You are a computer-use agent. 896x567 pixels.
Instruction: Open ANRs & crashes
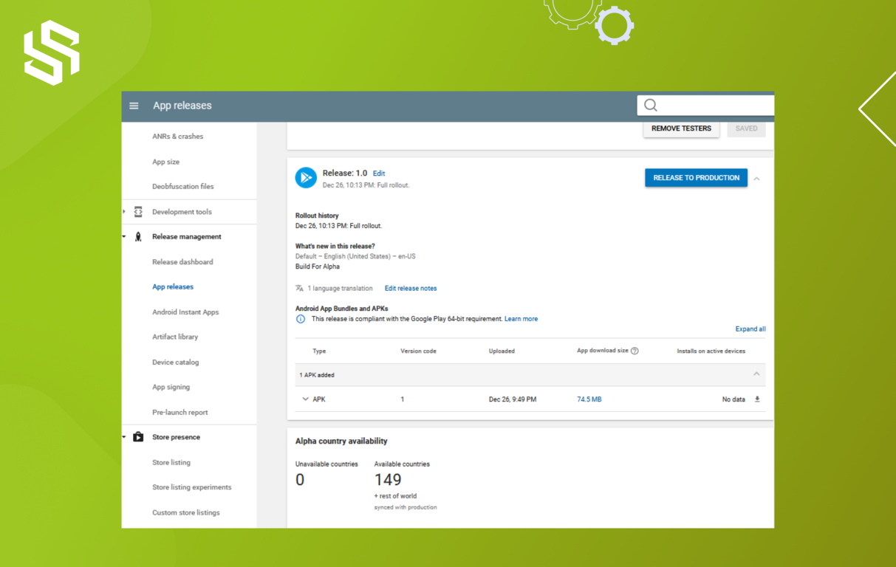(177, 137)
